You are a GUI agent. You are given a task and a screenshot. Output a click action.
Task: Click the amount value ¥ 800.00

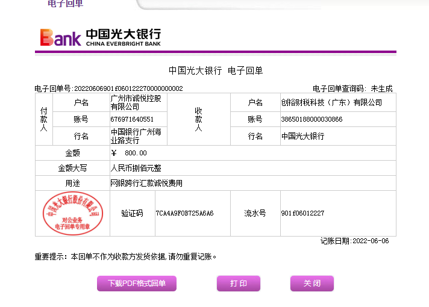[x=129, y=153]
